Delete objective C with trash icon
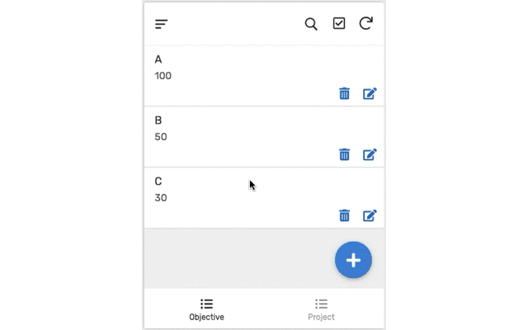This screenshot has height=330, width=528. (344, 215)
